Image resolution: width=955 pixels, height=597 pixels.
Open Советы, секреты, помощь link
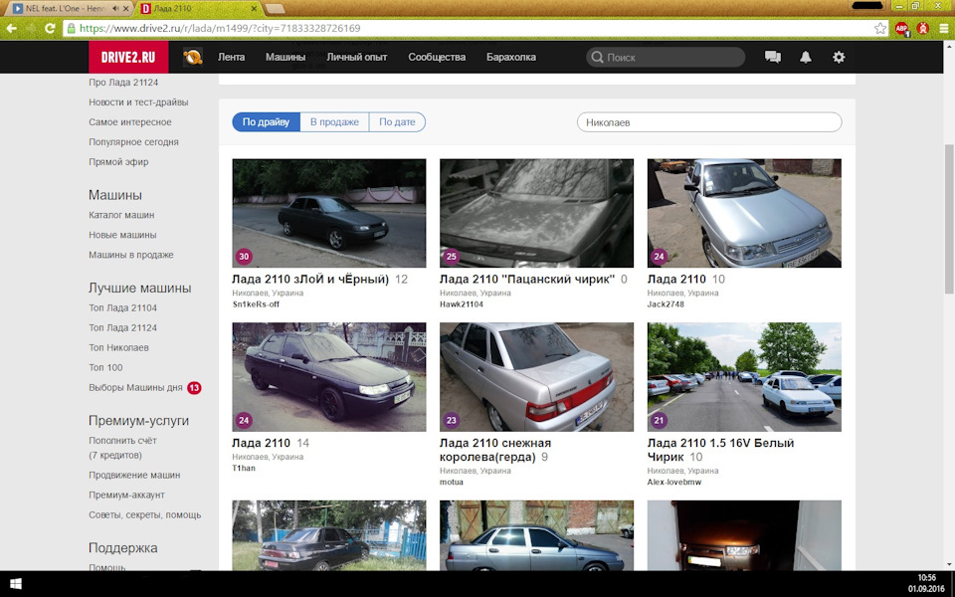(x=145, y=514)
